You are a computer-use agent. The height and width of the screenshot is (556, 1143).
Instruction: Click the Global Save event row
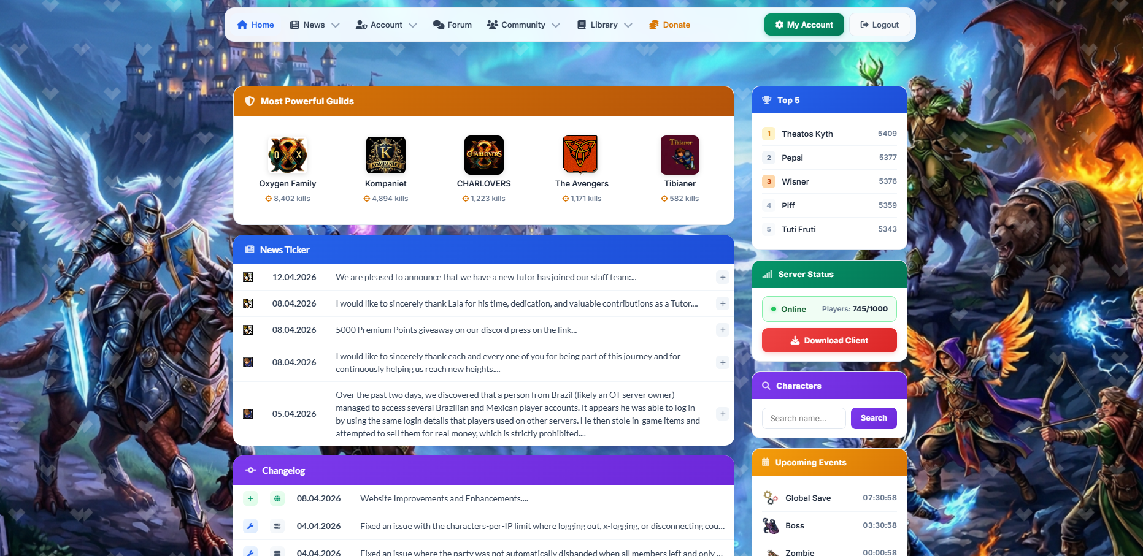click(x=829, y=498)
